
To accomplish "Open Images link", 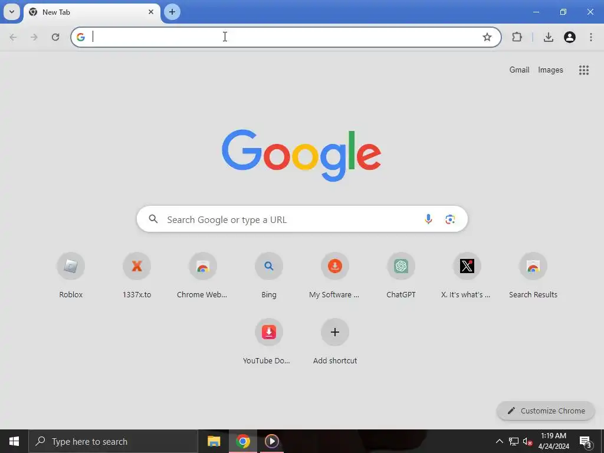I will coord(550,70).
